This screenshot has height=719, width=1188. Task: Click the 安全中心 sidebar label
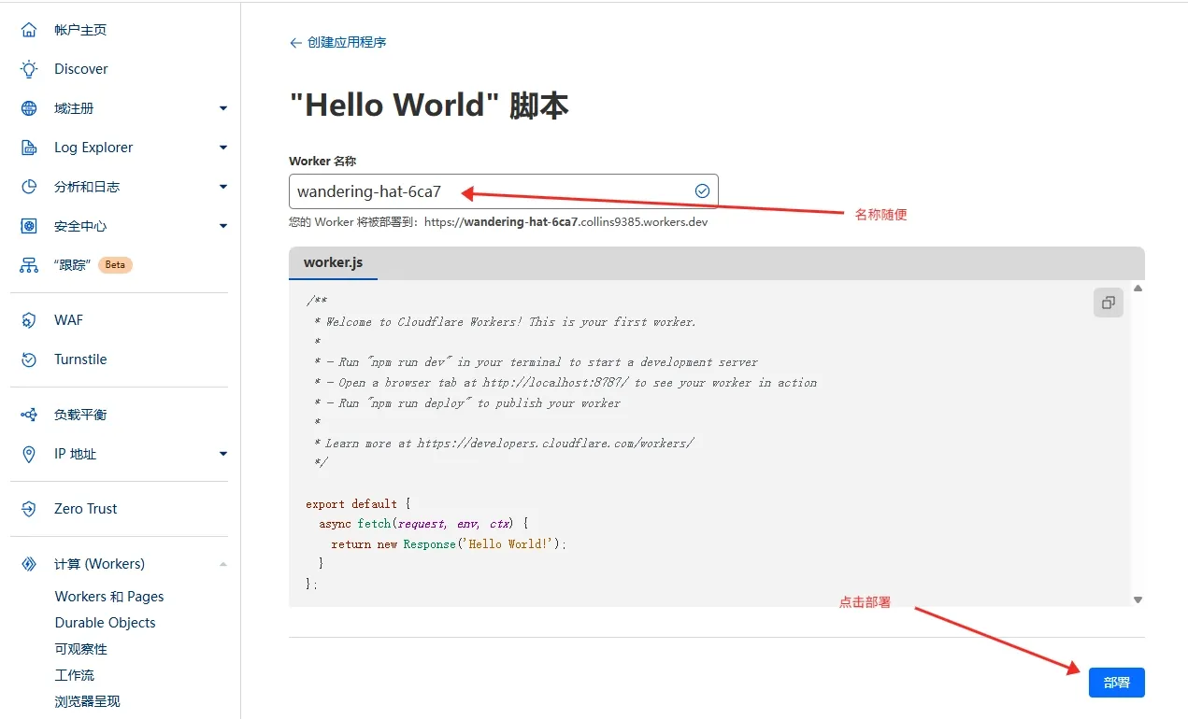pos(80,226)
